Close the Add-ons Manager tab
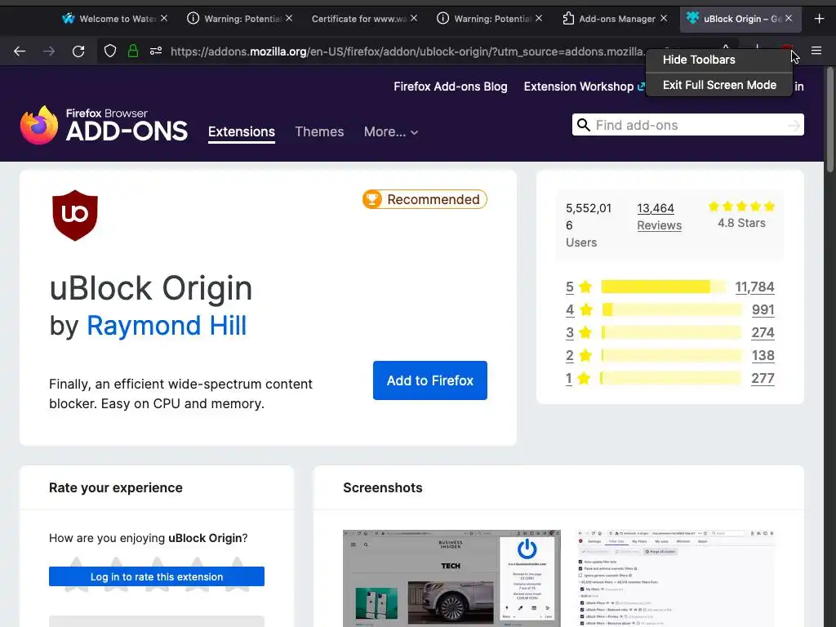 (x=663, y=19)
